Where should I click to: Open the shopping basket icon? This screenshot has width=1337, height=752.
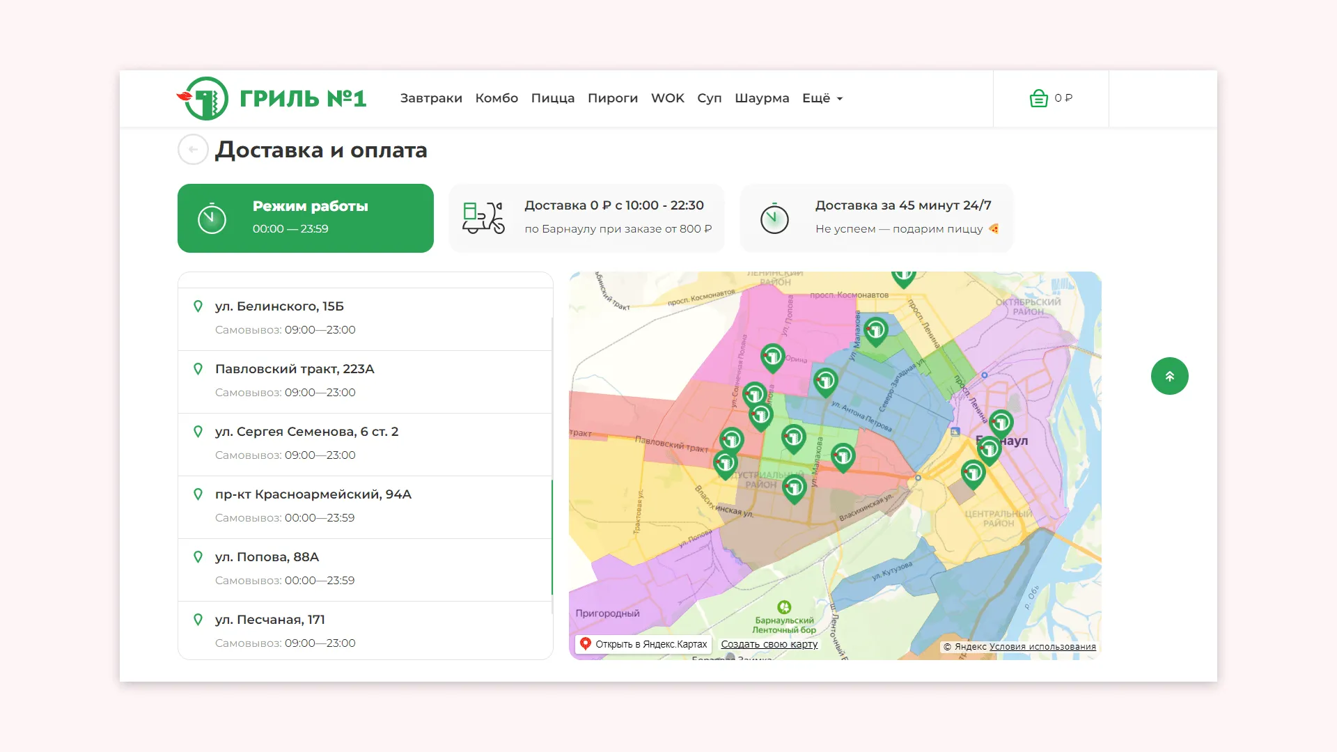[x=1038, y=98]
